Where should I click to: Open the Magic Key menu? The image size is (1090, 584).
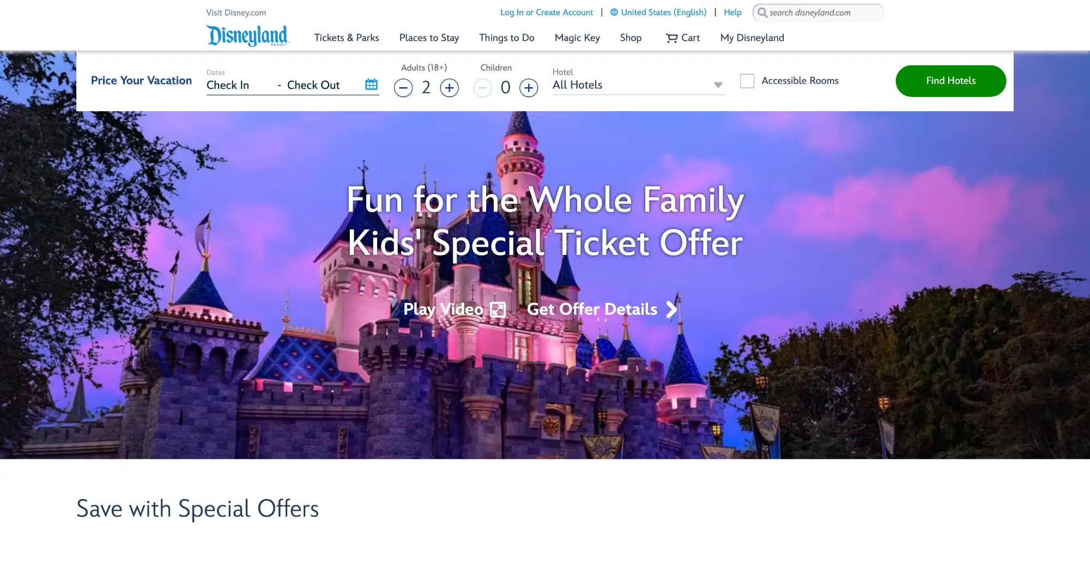pos(577,38)
